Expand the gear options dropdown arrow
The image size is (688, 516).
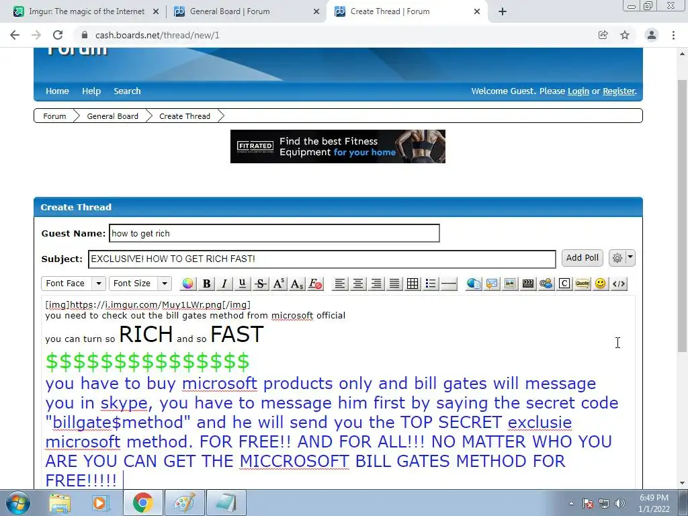pyautogui.click(x=630, y=257)
